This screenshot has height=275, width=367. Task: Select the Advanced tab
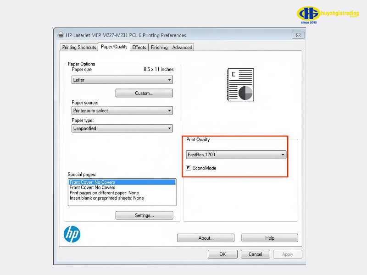point(182,47)
